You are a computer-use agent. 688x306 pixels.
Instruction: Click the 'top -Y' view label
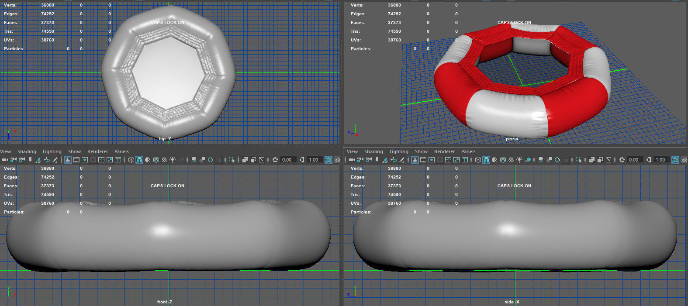[165, 139]
